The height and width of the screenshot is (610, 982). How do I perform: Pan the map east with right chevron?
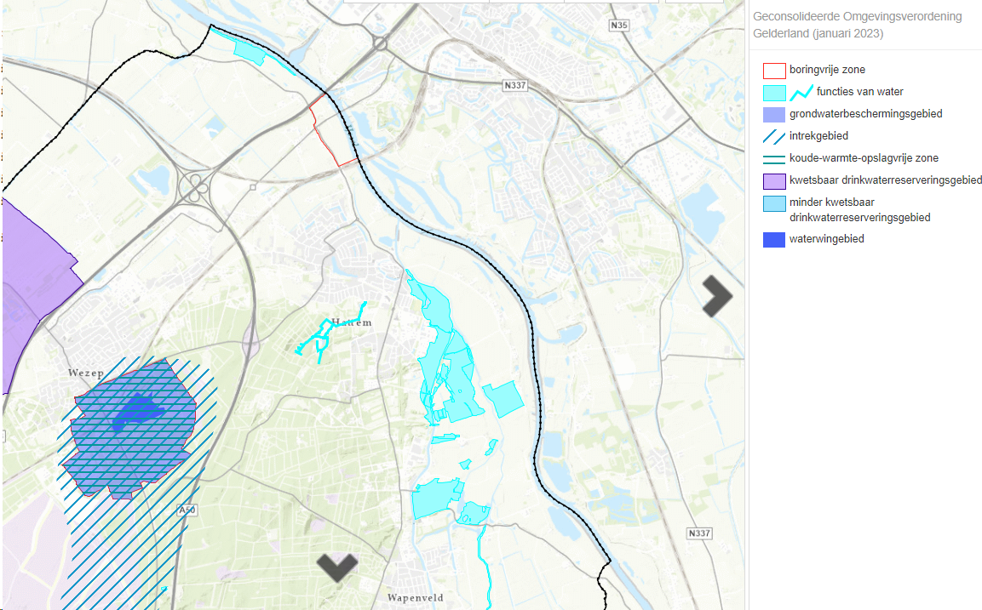coord(717,296)
